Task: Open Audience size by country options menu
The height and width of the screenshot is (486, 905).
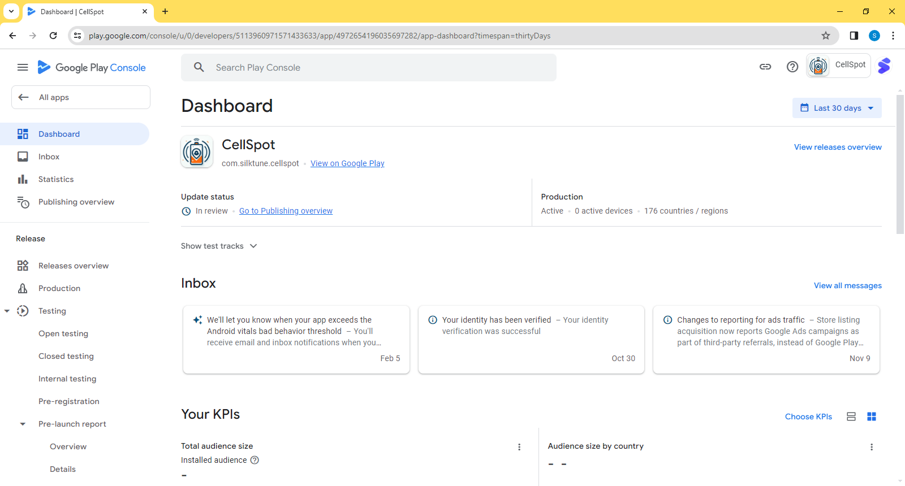Action: pyautogui.click(x=872, y=447)
